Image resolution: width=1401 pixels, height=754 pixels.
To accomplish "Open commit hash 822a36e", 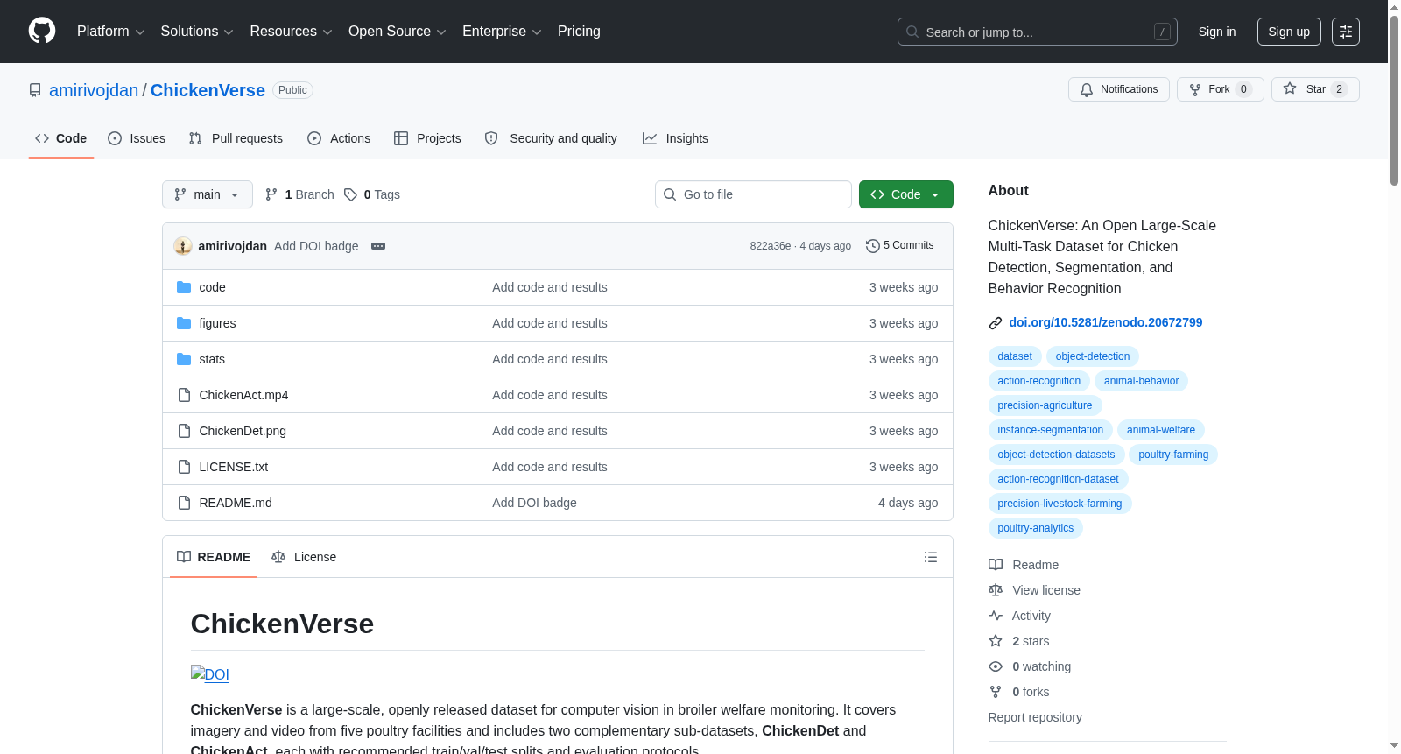I will 770,246.
